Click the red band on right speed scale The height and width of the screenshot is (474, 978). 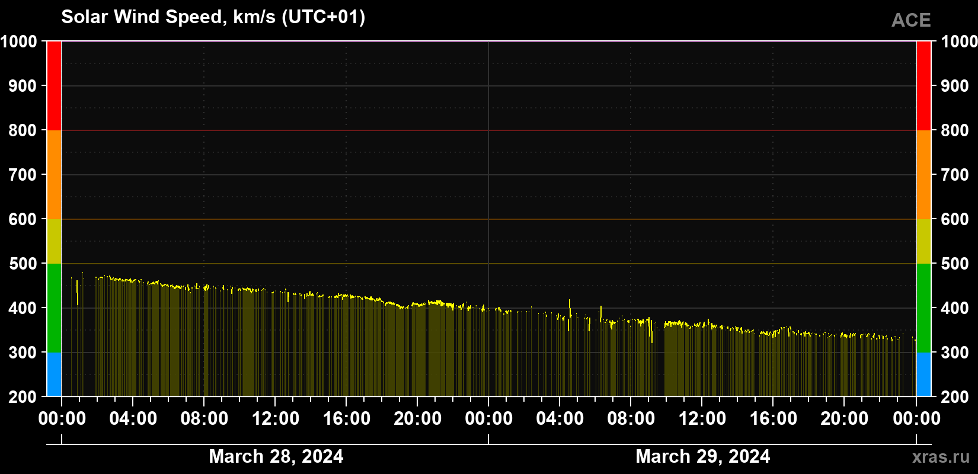[923, 86]
